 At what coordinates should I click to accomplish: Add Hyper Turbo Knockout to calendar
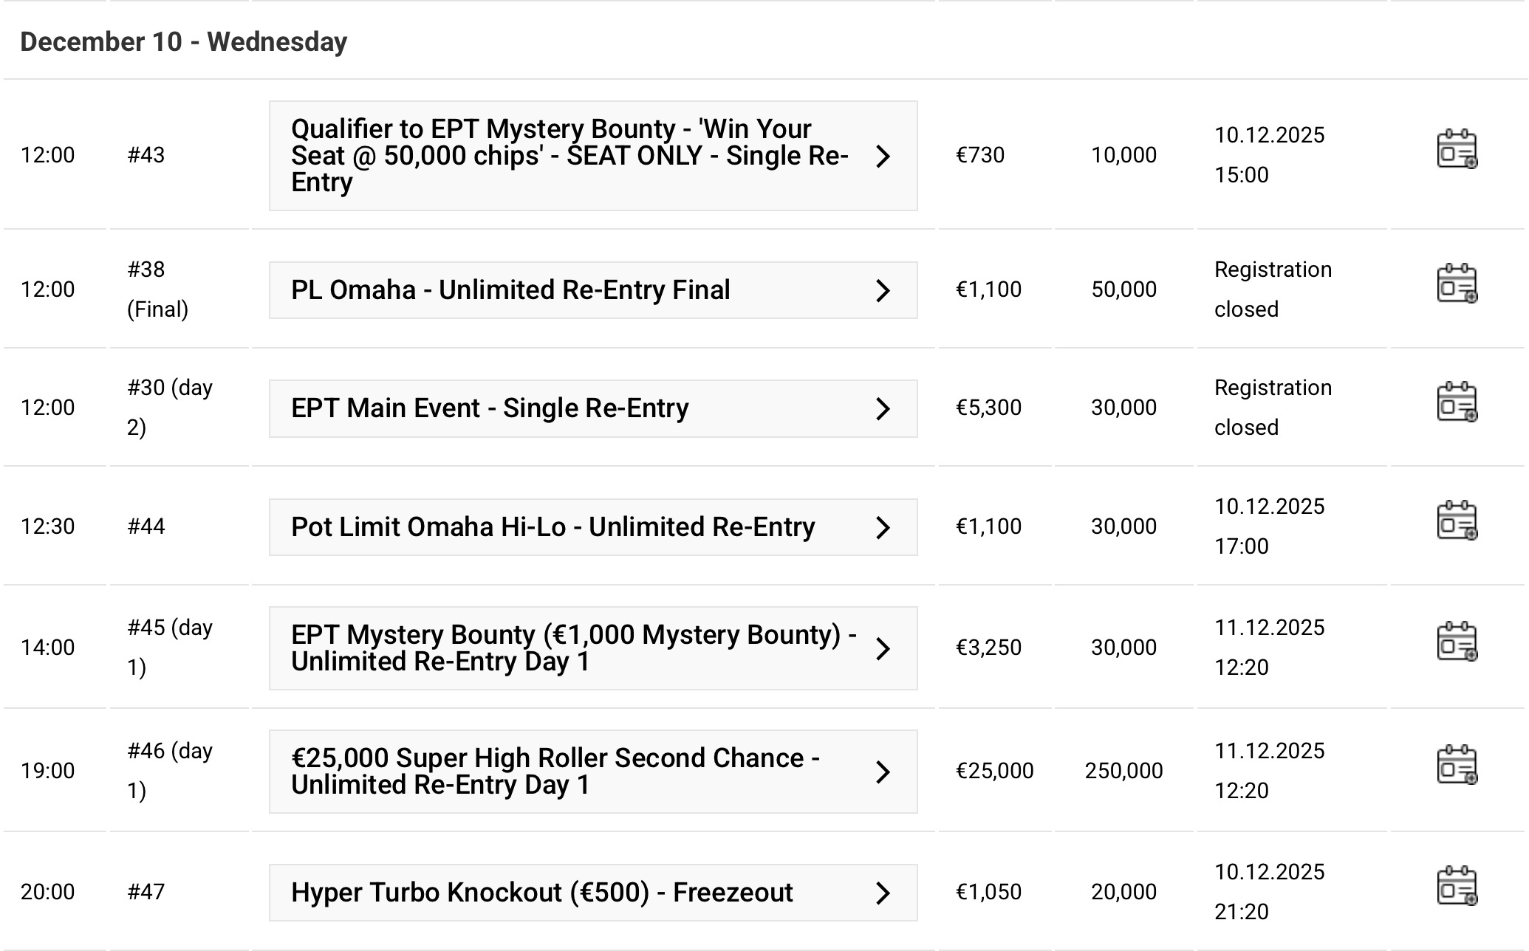tap(1456, 886)
